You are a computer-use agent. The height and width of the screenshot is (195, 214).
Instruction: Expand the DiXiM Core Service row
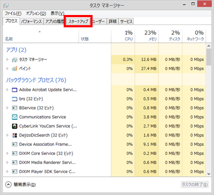[x=7, y=153]
